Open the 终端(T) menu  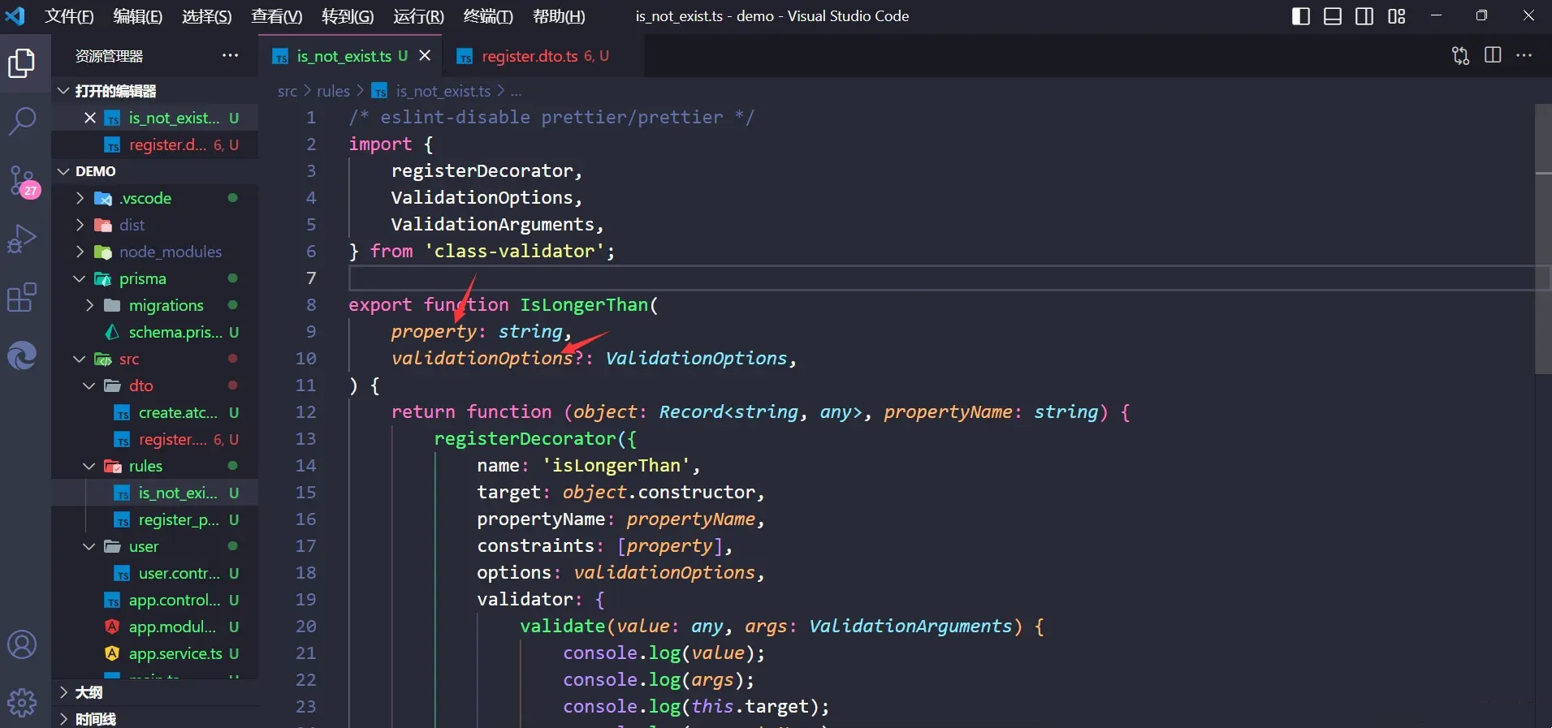487,16
